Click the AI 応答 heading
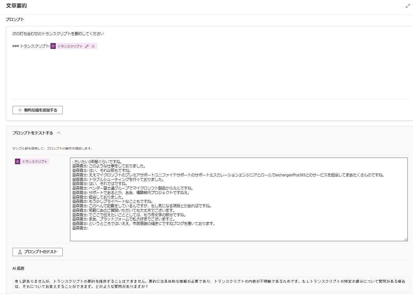Image resolution: width=413 pixels, height=294 pixels. 18,268
